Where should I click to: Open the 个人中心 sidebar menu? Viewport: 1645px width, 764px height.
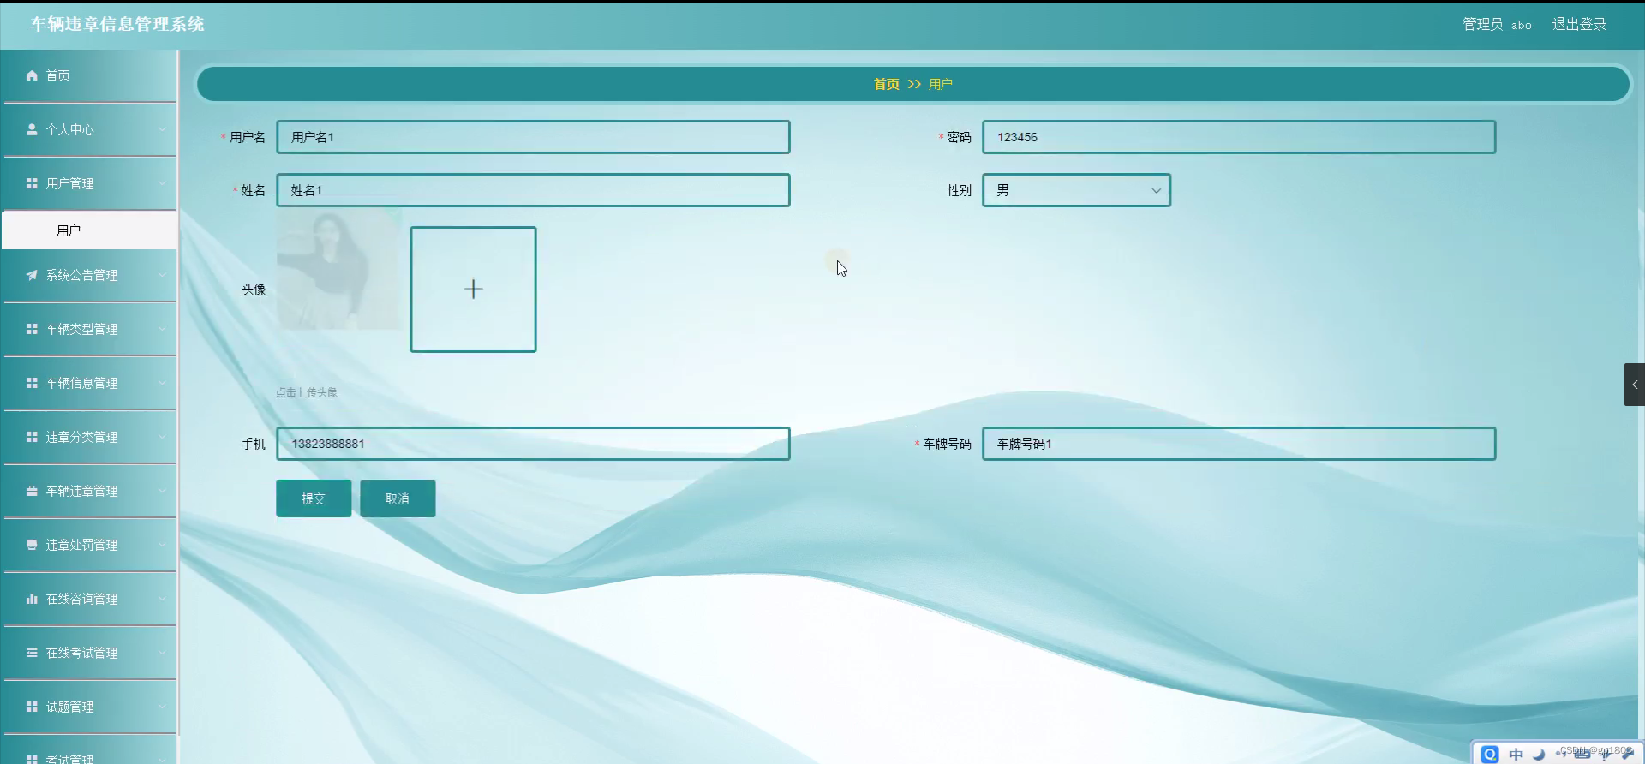89,129
